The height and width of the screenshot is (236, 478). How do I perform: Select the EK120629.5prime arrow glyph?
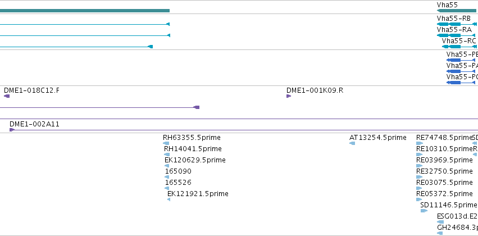(167, 166)
